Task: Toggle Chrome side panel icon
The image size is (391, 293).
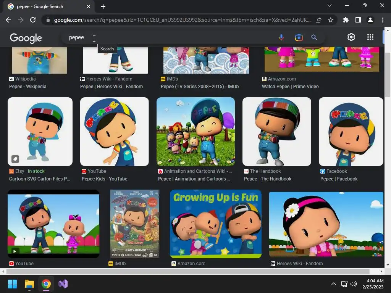Action: tap(358, 20)
